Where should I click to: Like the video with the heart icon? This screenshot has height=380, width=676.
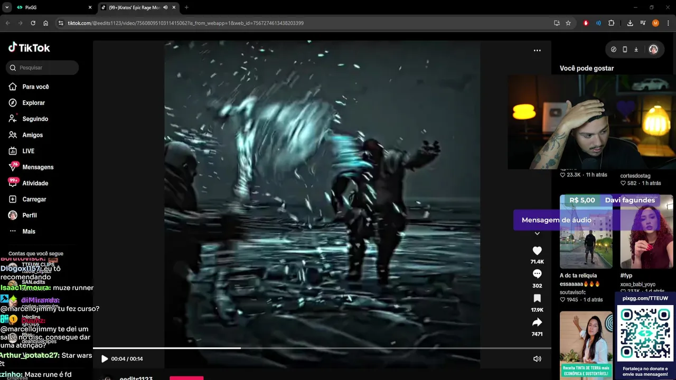[x=537, y=251]
